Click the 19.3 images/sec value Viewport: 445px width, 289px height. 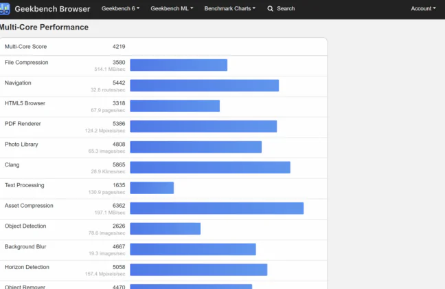106,253
